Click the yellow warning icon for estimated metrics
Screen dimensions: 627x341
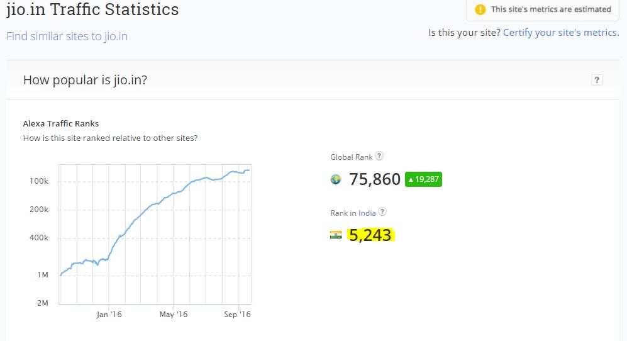[x=480, y=9]
